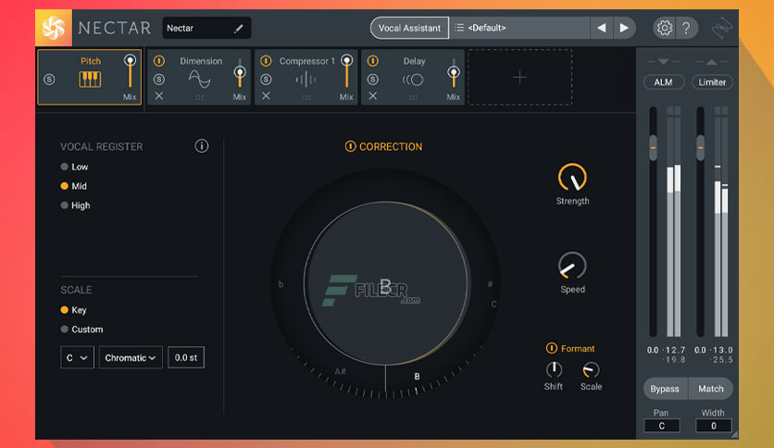Click the Vocal Register info icon
The height and width of the screenshot is (448, 774).
click(202, 146)
